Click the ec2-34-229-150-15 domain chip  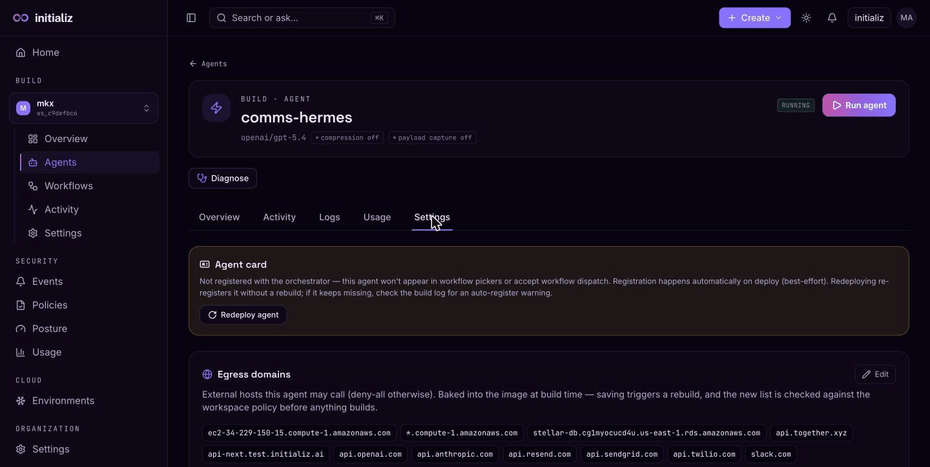(x=299, y=433)
